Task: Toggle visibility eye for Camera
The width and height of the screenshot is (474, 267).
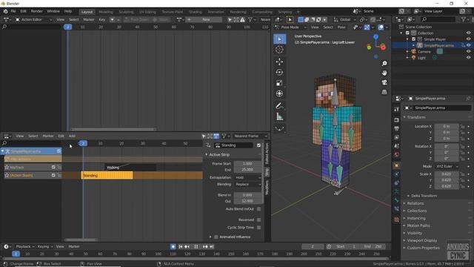Action: pos(468,52)
